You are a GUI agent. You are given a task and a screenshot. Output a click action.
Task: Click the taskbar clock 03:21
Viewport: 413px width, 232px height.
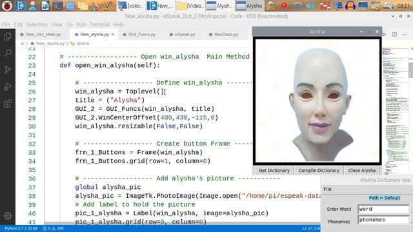[x=403, y=6]
